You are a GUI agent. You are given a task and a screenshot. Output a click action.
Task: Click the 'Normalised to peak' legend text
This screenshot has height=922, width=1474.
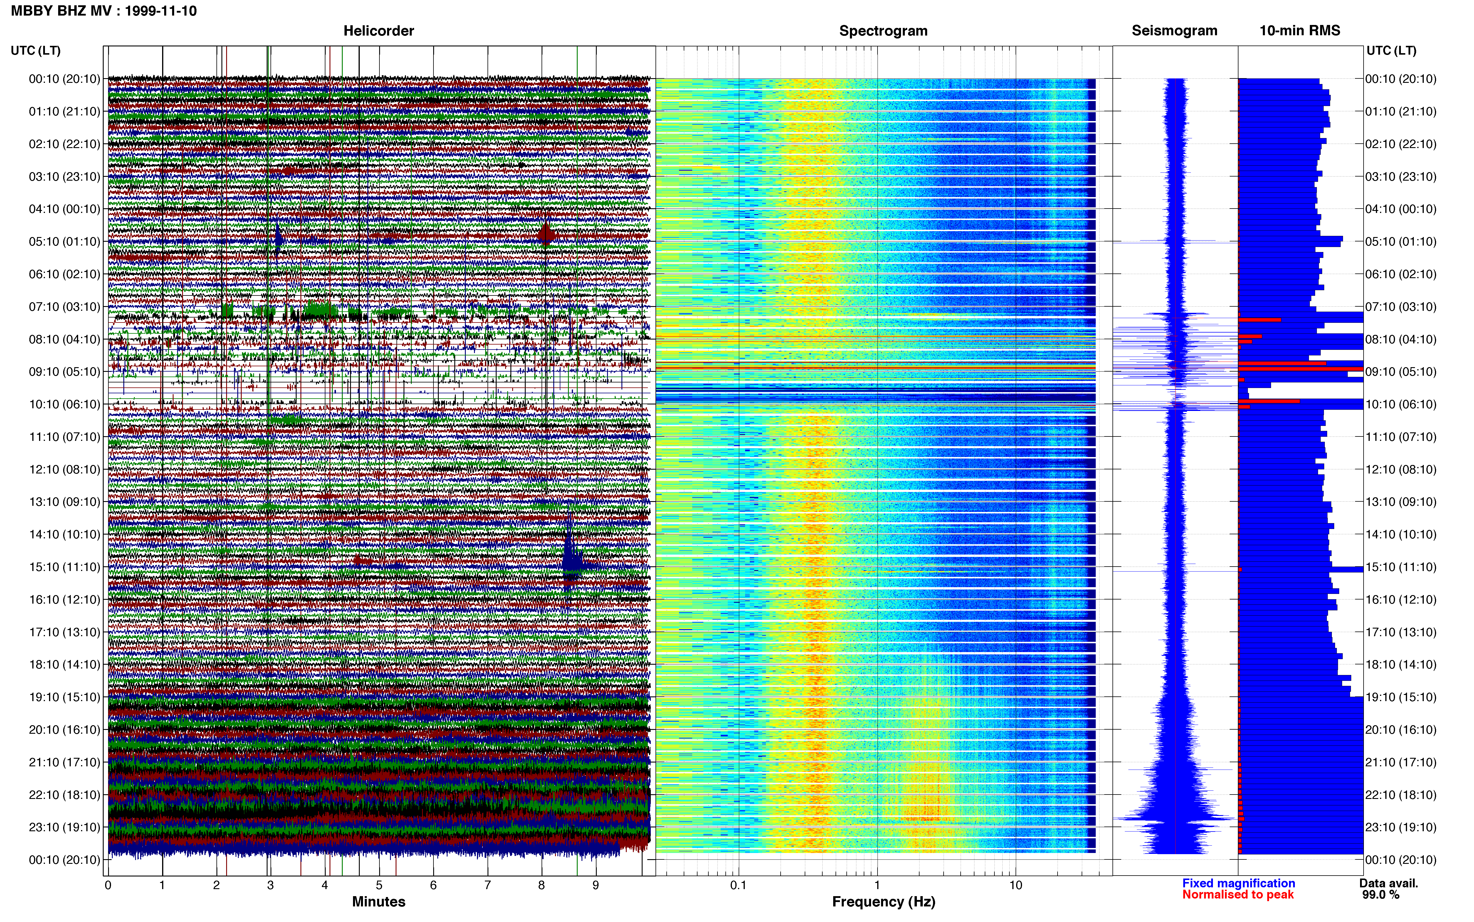pos(1238,895)
